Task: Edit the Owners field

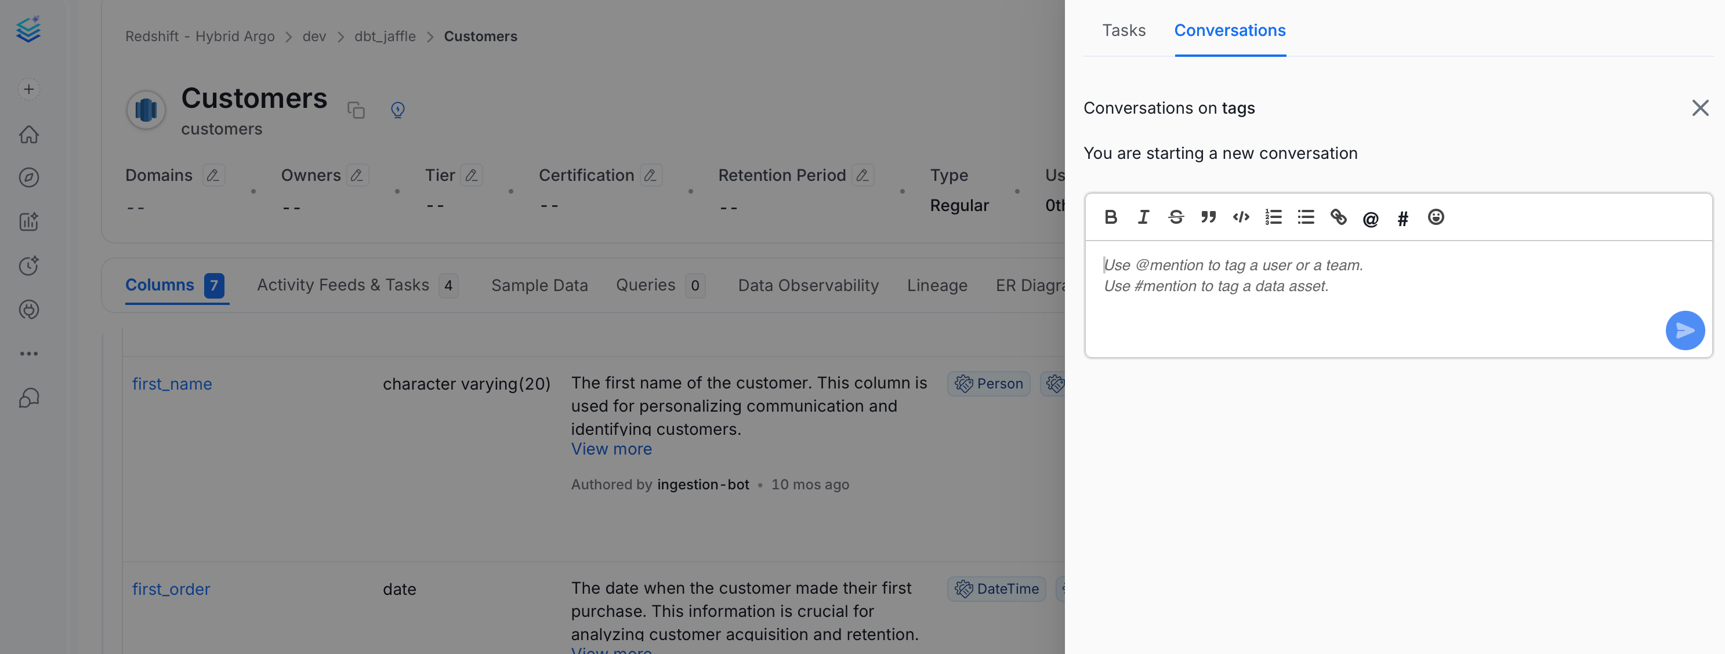Action: 357,175
